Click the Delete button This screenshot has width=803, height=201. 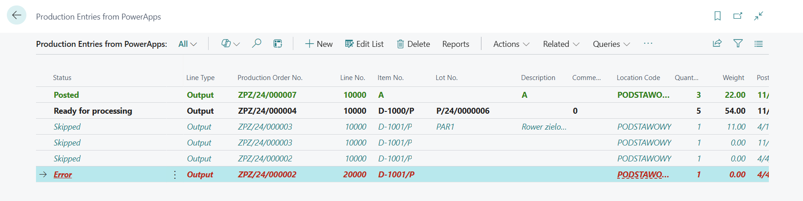pos(413,44)
